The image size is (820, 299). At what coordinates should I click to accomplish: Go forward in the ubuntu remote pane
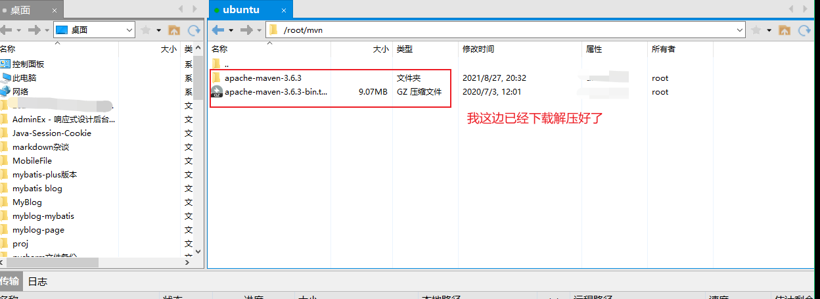tap(246, 30)
